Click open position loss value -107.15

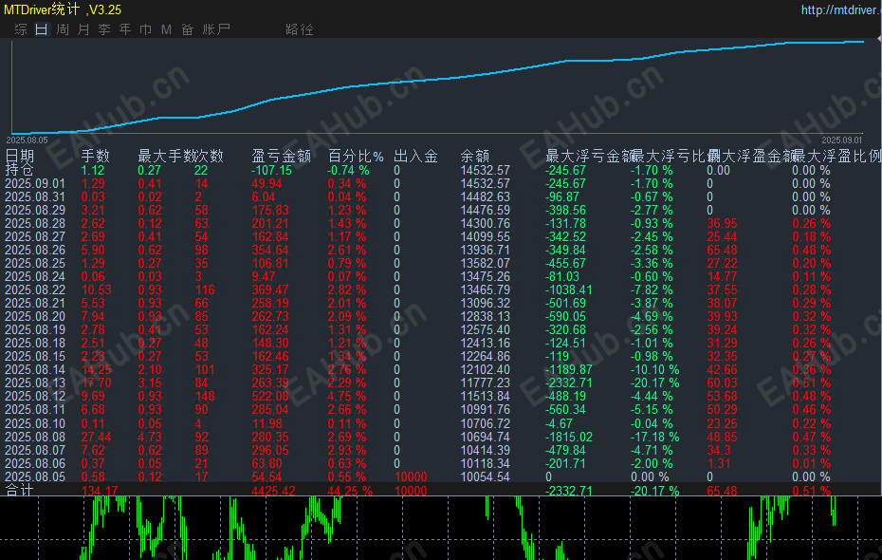tap(271, 170)
